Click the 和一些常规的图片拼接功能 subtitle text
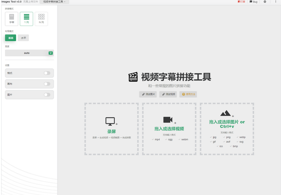Viewport: 281px width, 195px height. coord(169,86)
